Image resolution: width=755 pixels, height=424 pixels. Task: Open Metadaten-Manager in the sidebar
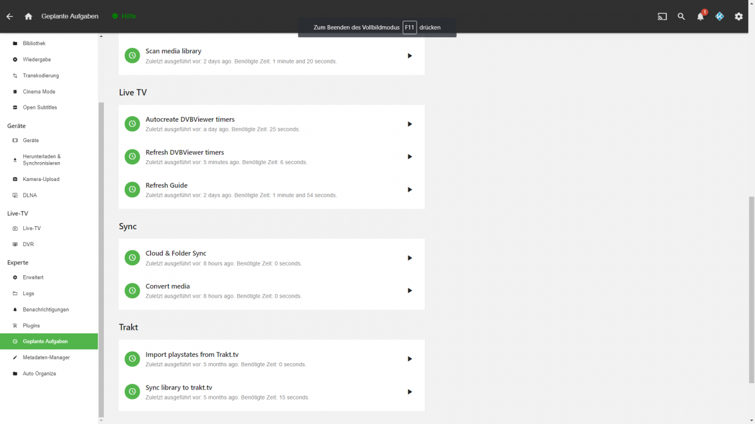(x=49, y=357)
